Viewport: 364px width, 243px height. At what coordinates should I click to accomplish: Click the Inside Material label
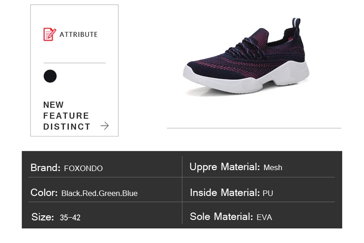pyautogui.click(x=225, y=193)
